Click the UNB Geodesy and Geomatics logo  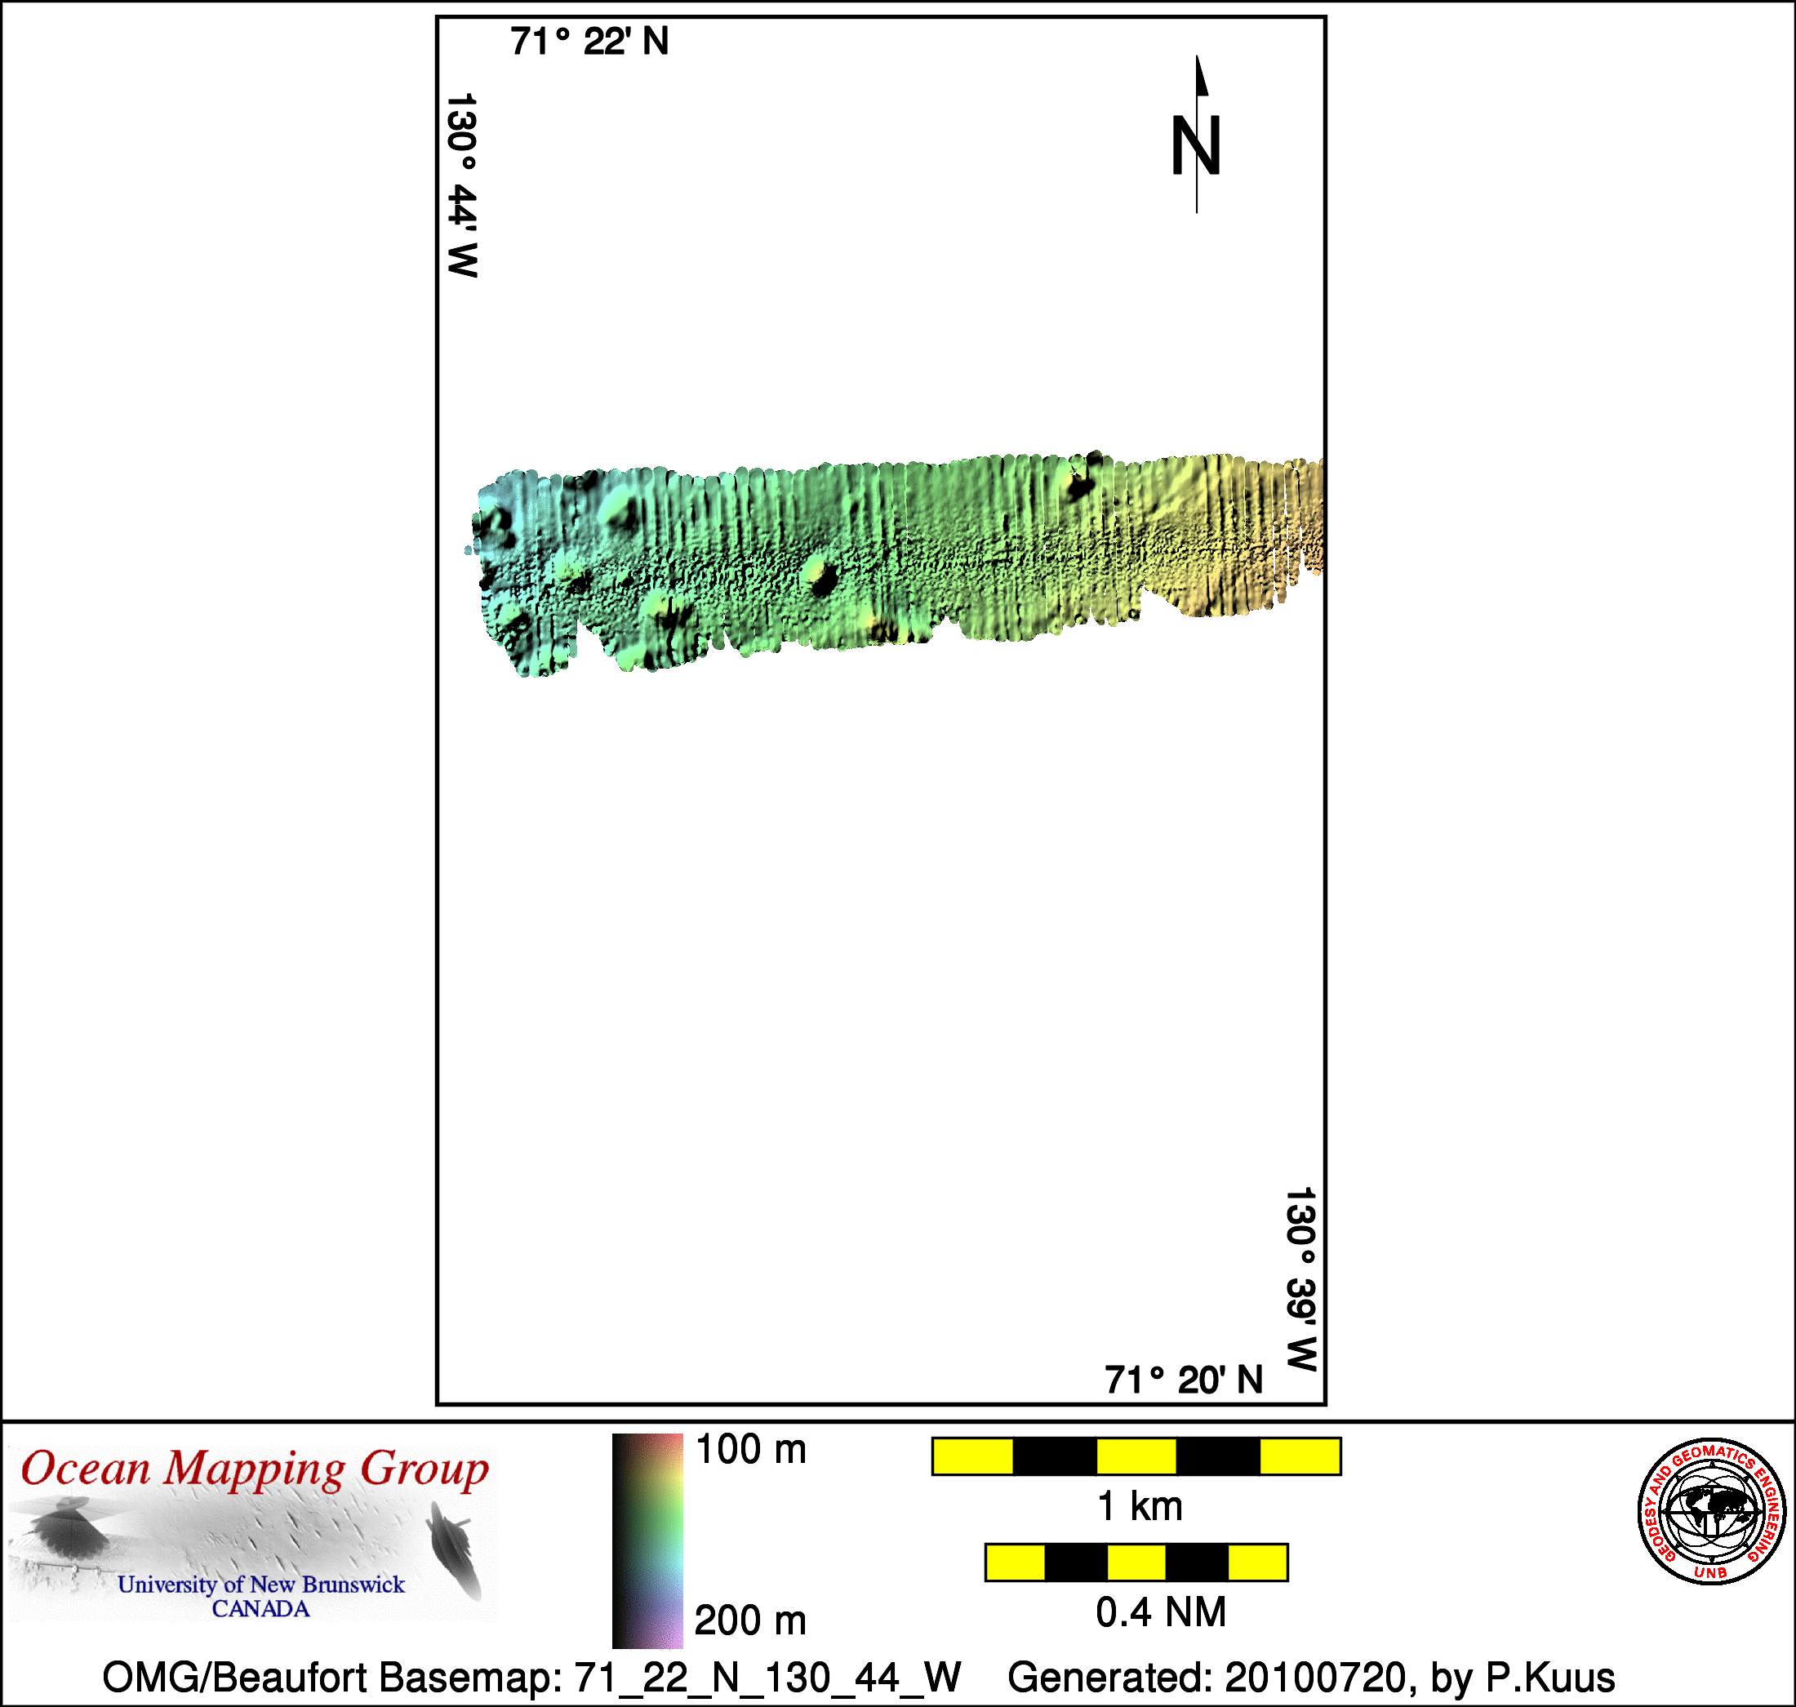click(x=1711, y=1511)
